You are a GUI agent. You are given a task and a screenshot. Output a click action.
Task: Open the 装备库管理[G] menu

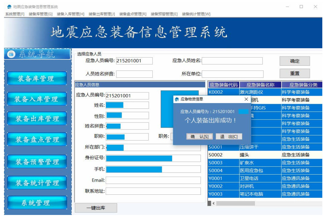41,14
